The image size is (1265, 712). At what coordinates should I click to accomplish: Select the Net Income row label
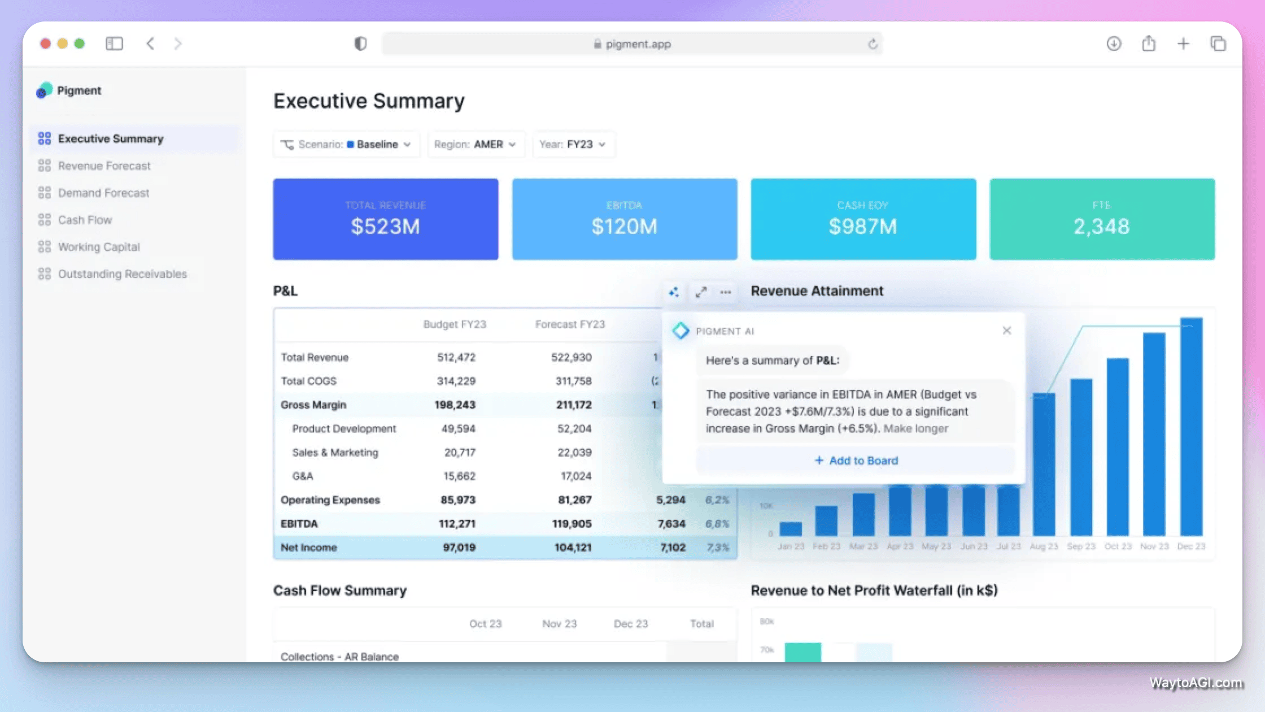[308, 547]
